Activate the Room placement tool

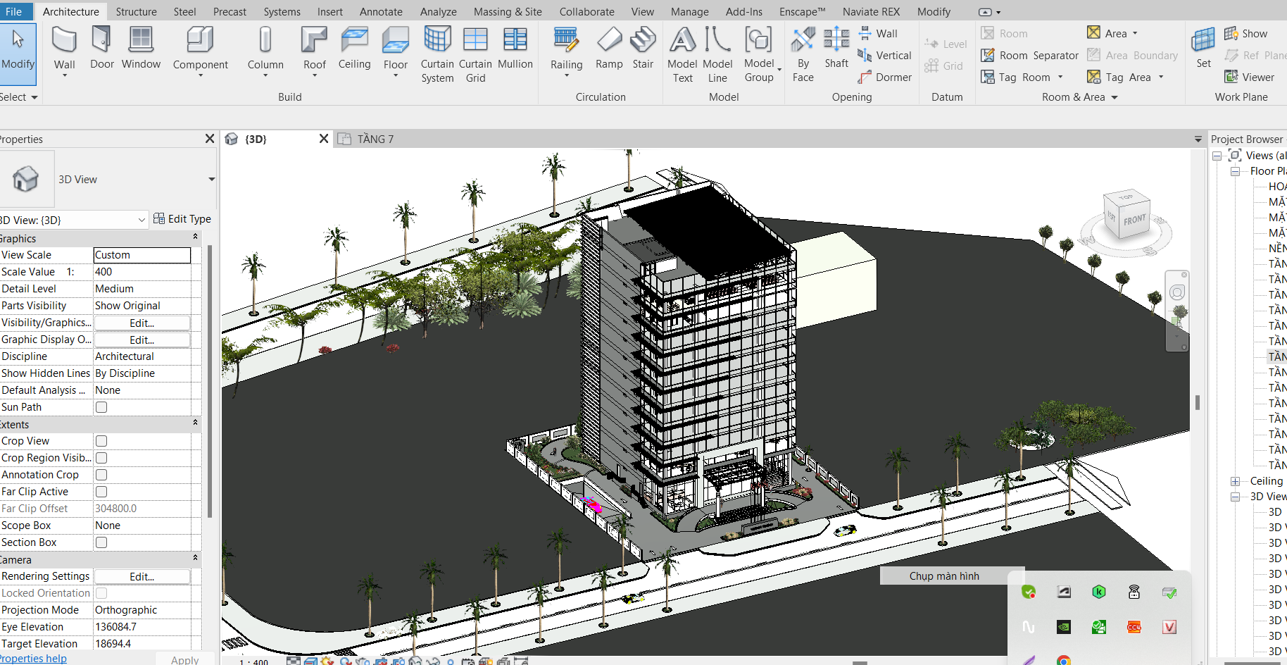click(x=1014, y=32)
